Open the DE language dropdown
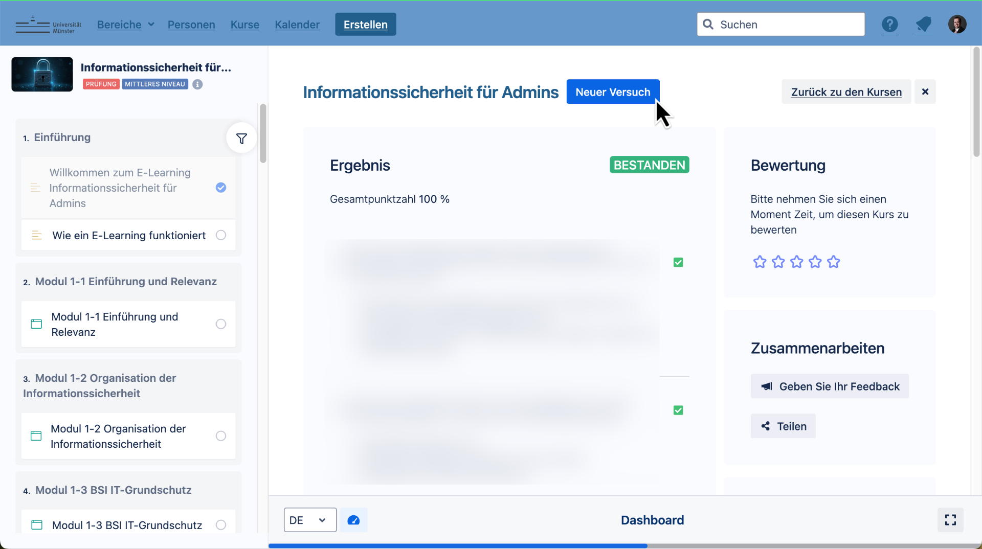Viewport: 982px width, 549px height. coord(310,520)
